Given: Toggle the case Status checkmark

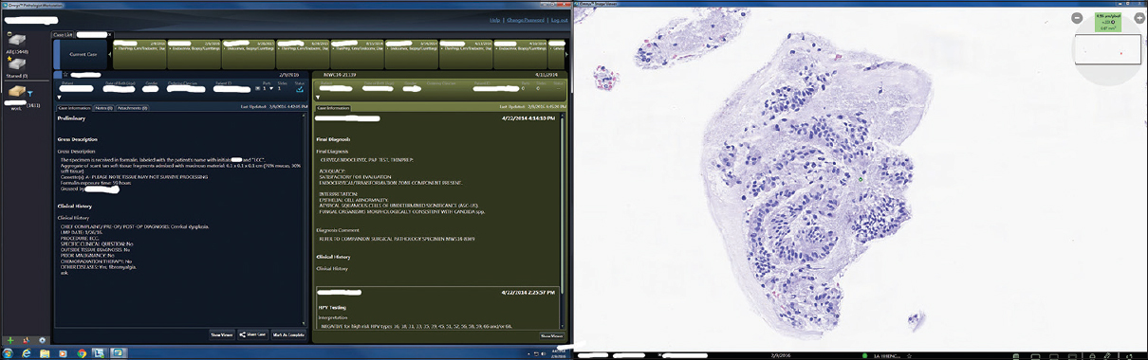Looking at the screenshot, I should click(300, 89).
